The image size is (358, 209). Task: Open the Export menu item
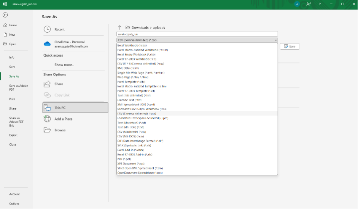13,135
